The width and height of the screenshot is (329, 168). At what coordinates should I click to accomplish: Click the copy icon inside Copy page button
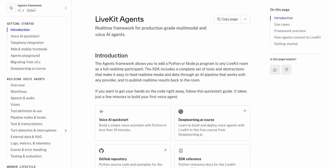tap(219, 19)
